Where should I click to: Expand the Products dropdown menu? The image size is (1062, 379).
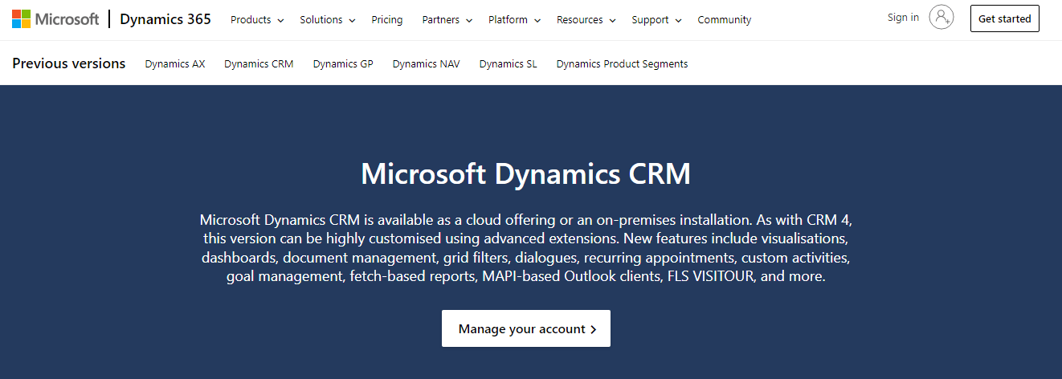pyautogui.click(x=257, y=20)
